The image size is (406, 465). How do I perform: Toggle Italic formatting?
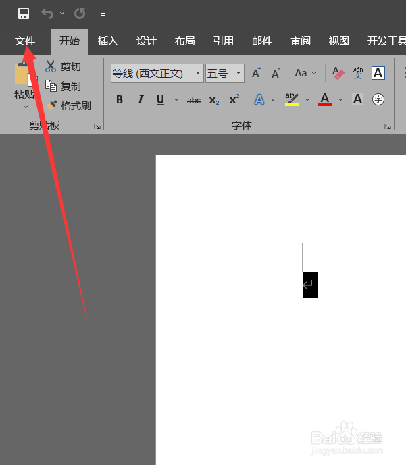[141, 99]
